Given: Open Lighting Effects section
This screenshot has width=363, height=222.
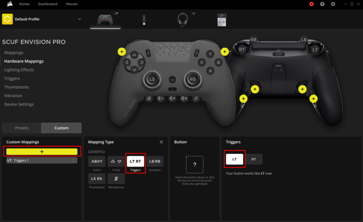Looking at the screenshot, I should pos(19,70).
